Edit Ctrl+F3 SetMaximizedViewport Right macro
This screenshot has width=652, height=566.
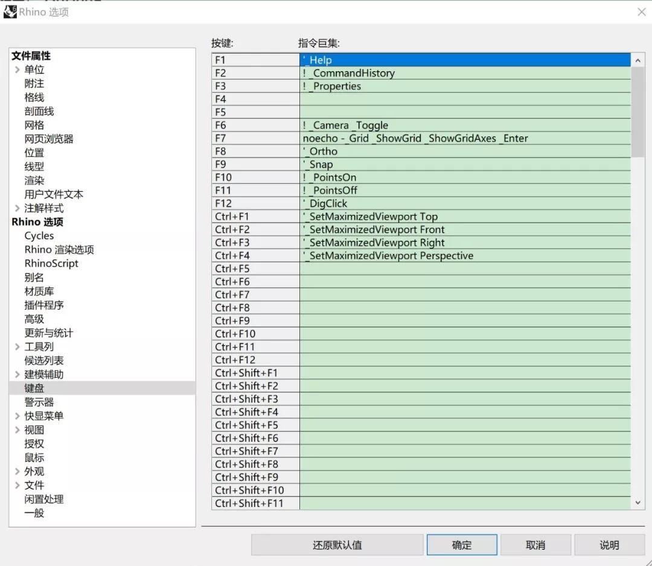(465, 243)
